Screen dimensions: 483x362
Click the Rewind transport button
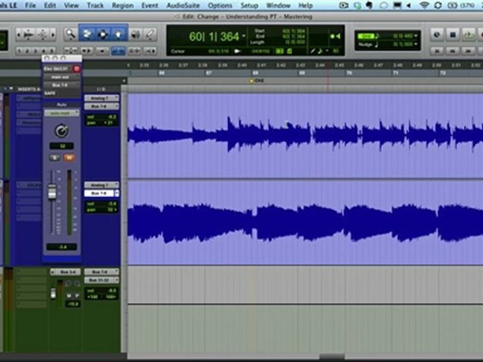coord(453,51)
